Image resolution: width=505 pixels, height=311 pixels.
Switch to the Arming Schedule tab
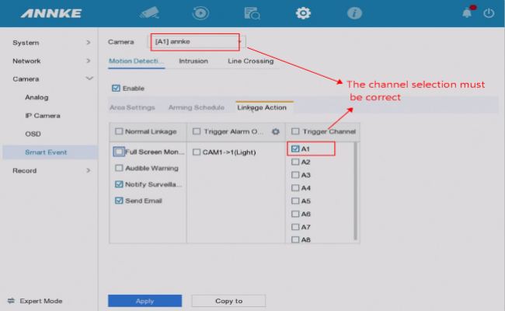[x=195, y=107]
